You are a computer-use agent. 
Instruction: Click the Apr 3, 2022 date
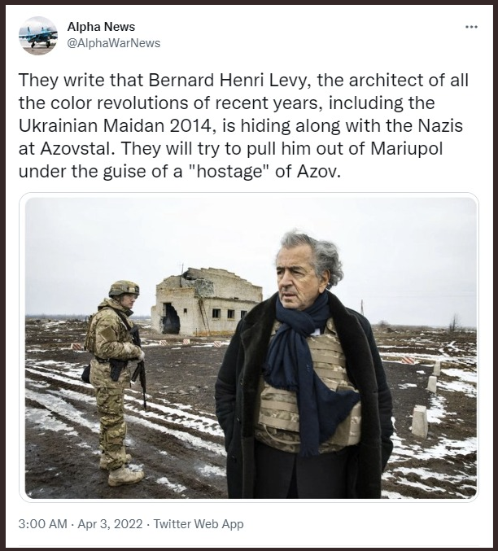[110, 524]
